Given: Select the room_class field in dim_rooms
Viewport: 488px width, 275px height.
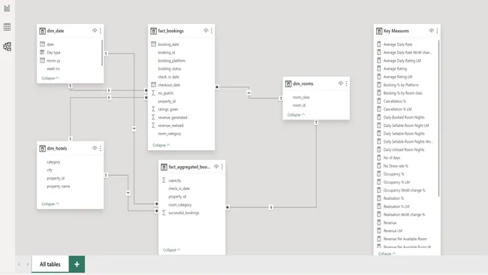Looking at the screenshot, I should 301,97.
